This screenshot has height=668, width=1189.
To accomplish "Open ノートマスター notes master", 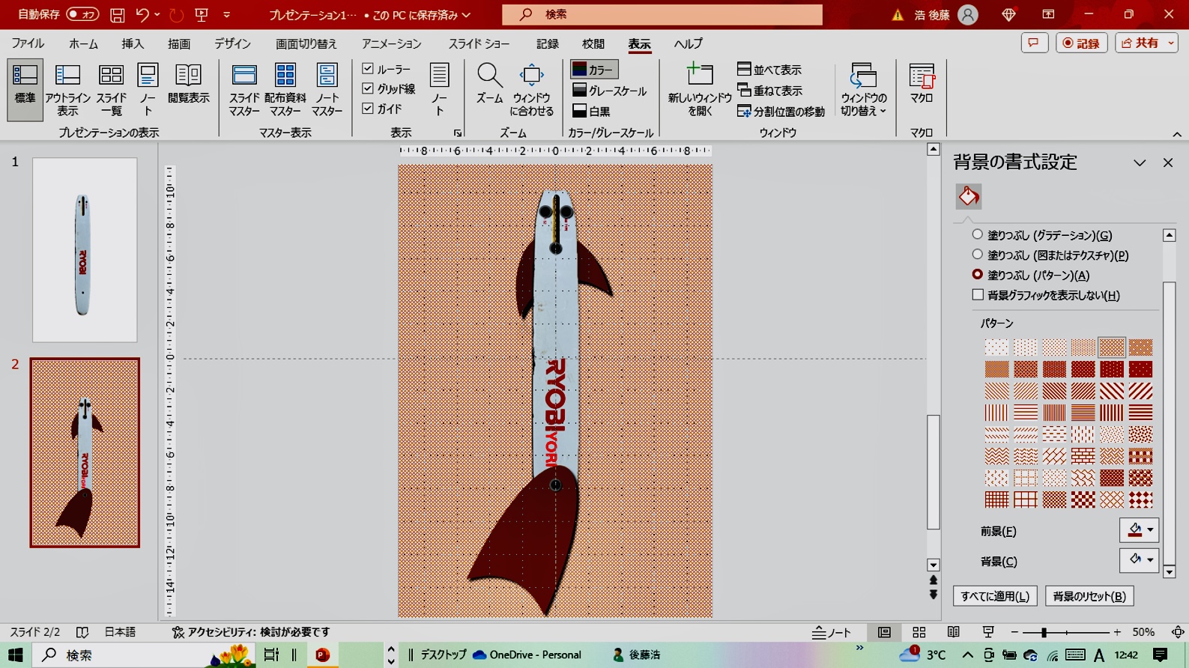I will (327, 89).
